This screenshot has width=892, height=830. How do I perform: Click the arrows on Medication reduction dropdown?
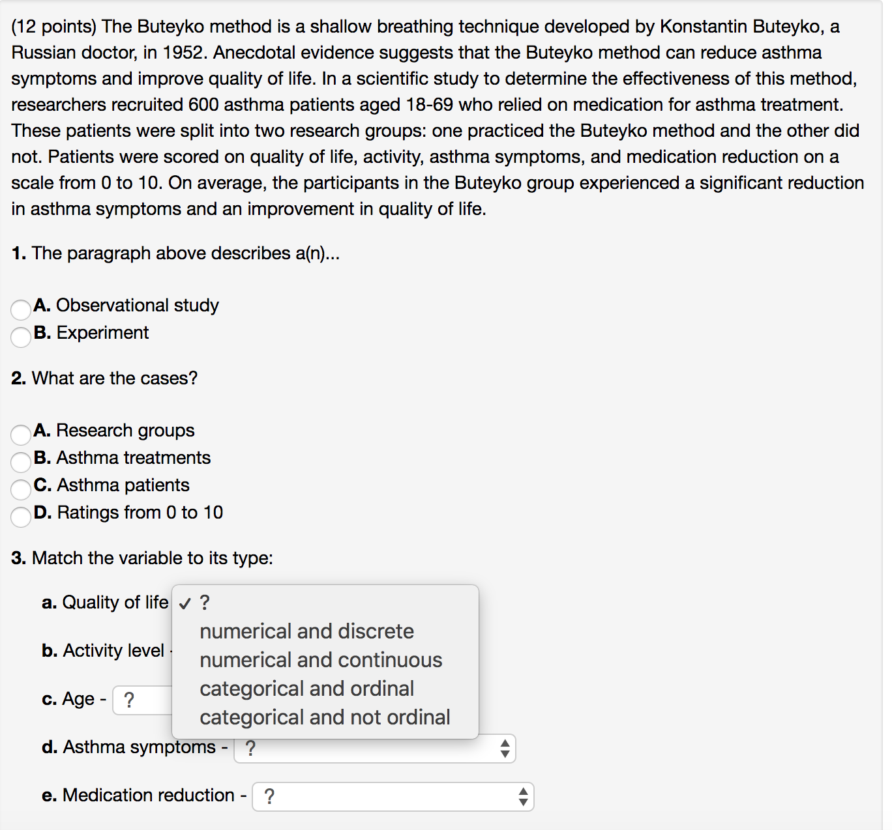point(523,797)
